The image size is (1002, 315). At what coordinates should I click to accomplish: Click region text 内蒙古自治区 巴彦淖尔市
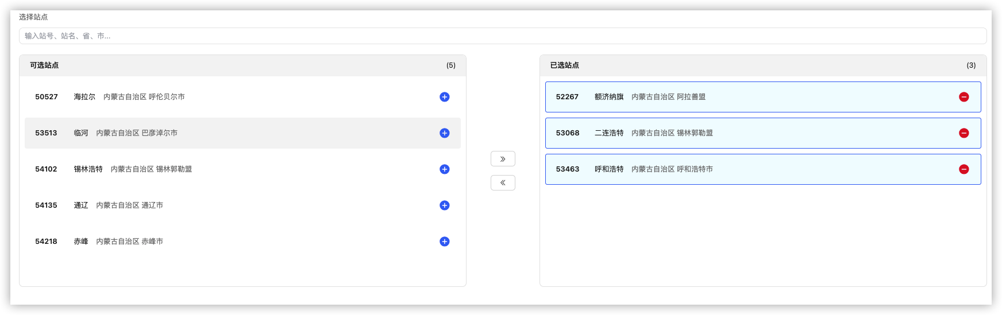coord(137,133)
